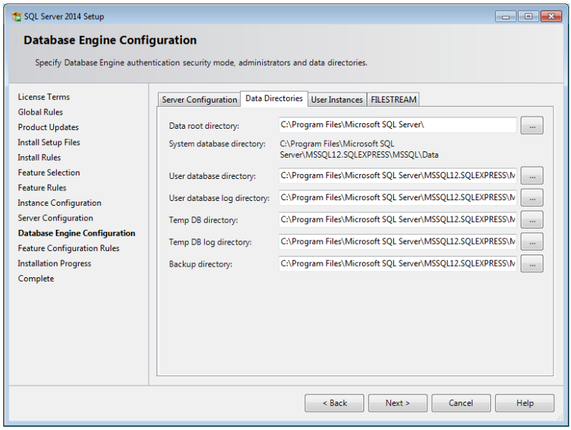Open Help for Database Engine Configuration
Viewport: 571px width, 430px height.
coord(524,403)
